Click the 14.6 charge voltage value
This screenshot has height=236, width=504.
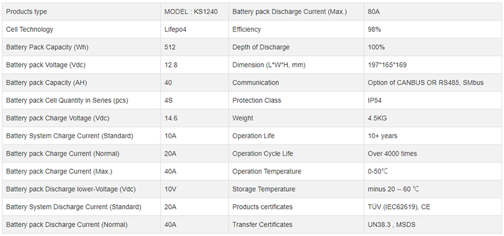[171, 118]
